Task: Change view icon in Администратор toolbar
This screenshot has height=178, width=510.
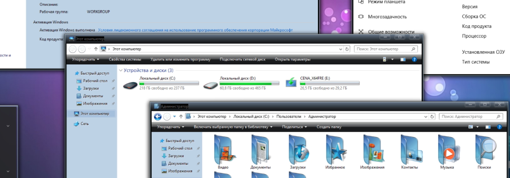Action: click(x=470, y=127)
